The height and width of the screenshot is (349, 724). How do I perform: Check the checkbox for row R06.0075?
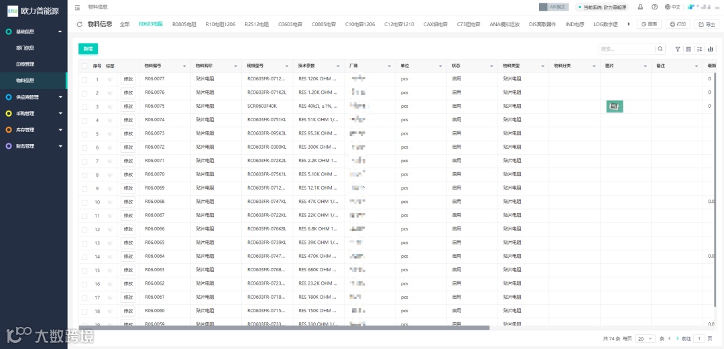[84, 107]
